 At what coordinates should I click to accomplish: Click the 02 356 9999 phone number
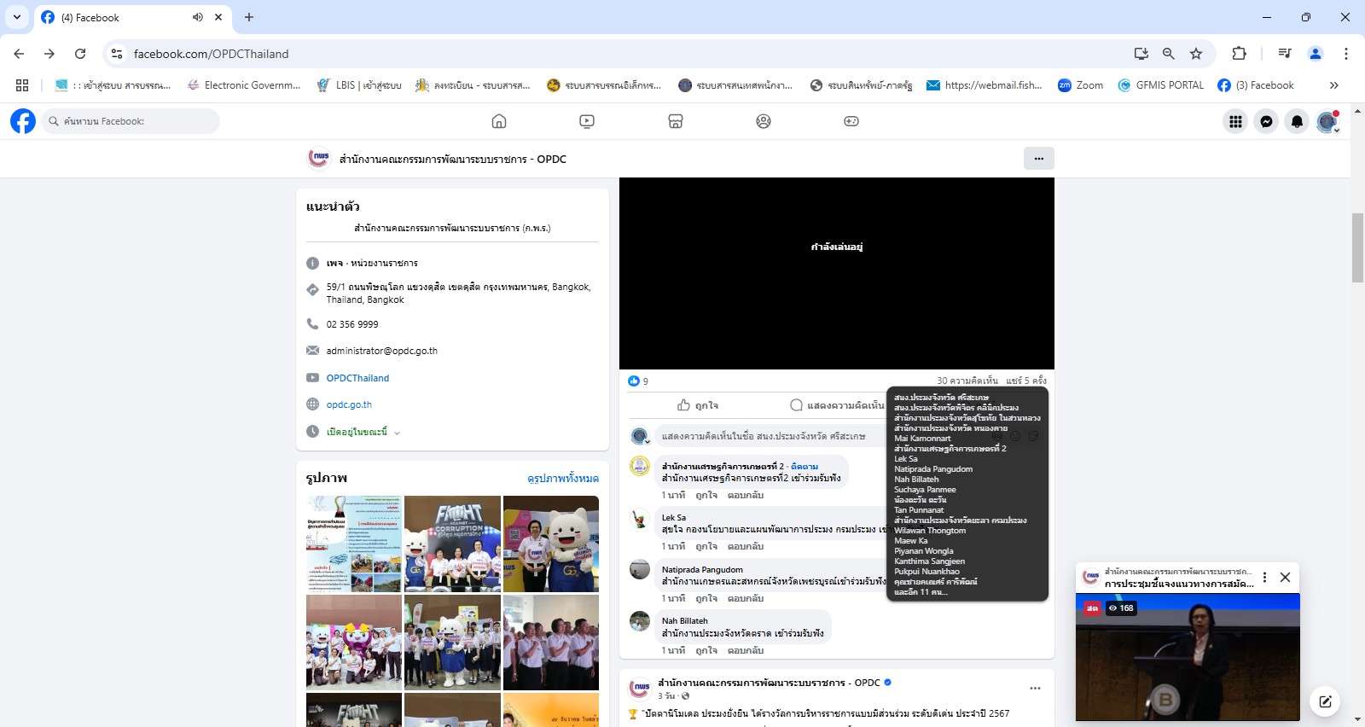point(352,324)
